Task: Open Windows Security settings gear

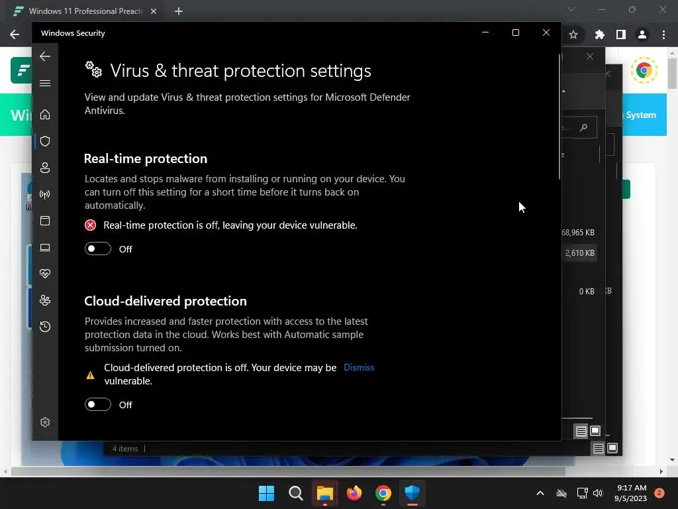Action: pos(45,422)
